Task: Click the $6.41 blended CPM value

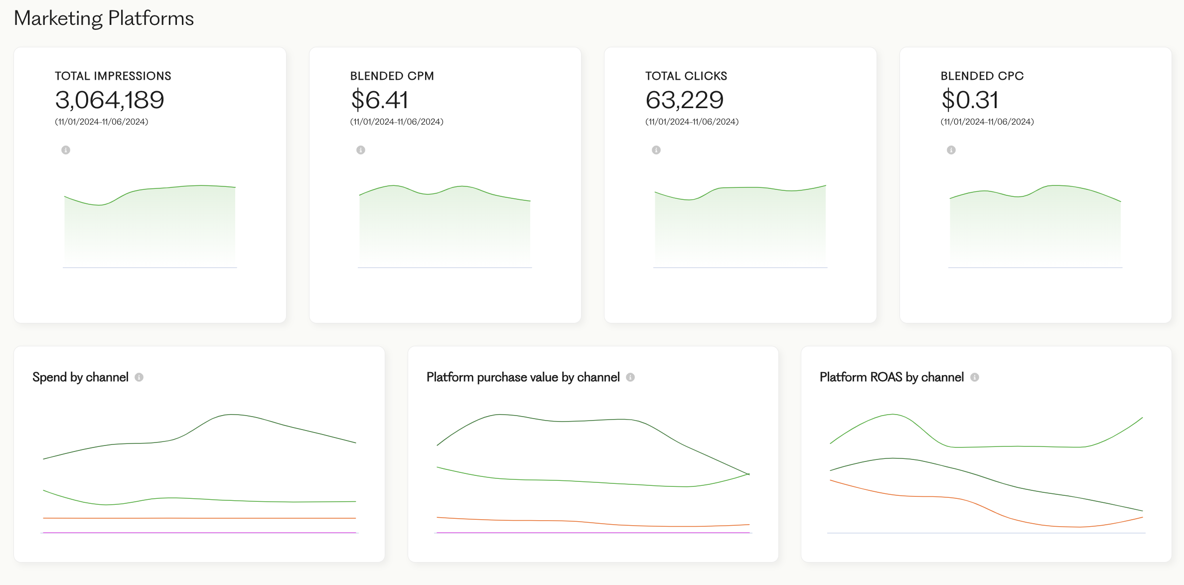Action: (x=380, y=100)
